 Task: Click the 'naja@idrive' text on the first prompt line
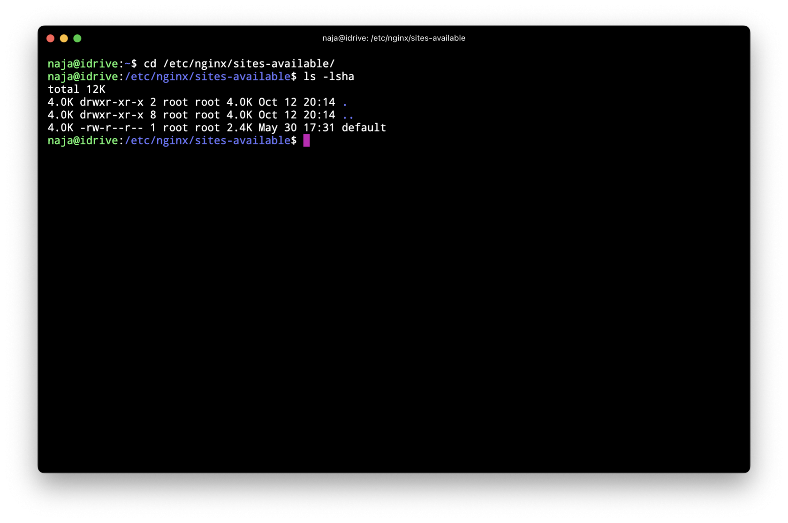[83, 64]
